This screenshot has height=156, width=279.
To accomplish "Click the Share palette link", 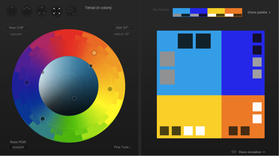I will tap(257, 12).
